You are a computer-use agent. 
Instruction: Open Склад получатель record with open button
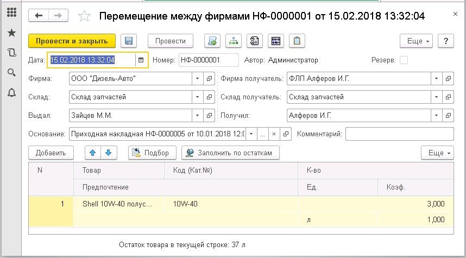tap(448, 97)
